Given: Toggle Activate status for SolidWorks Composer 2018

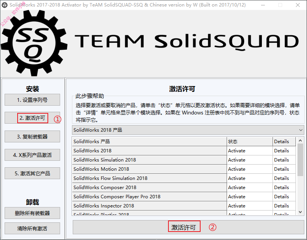Looking at the screenshot, I should [x=250, y=188].
